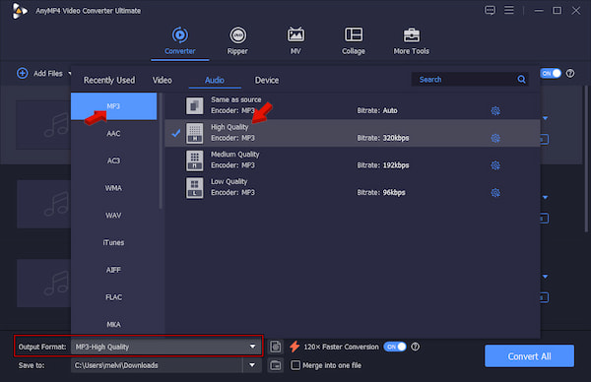Click Same as source preset icon
The image size is (591, 382).
pyautogui.click(x=194, y=105)
